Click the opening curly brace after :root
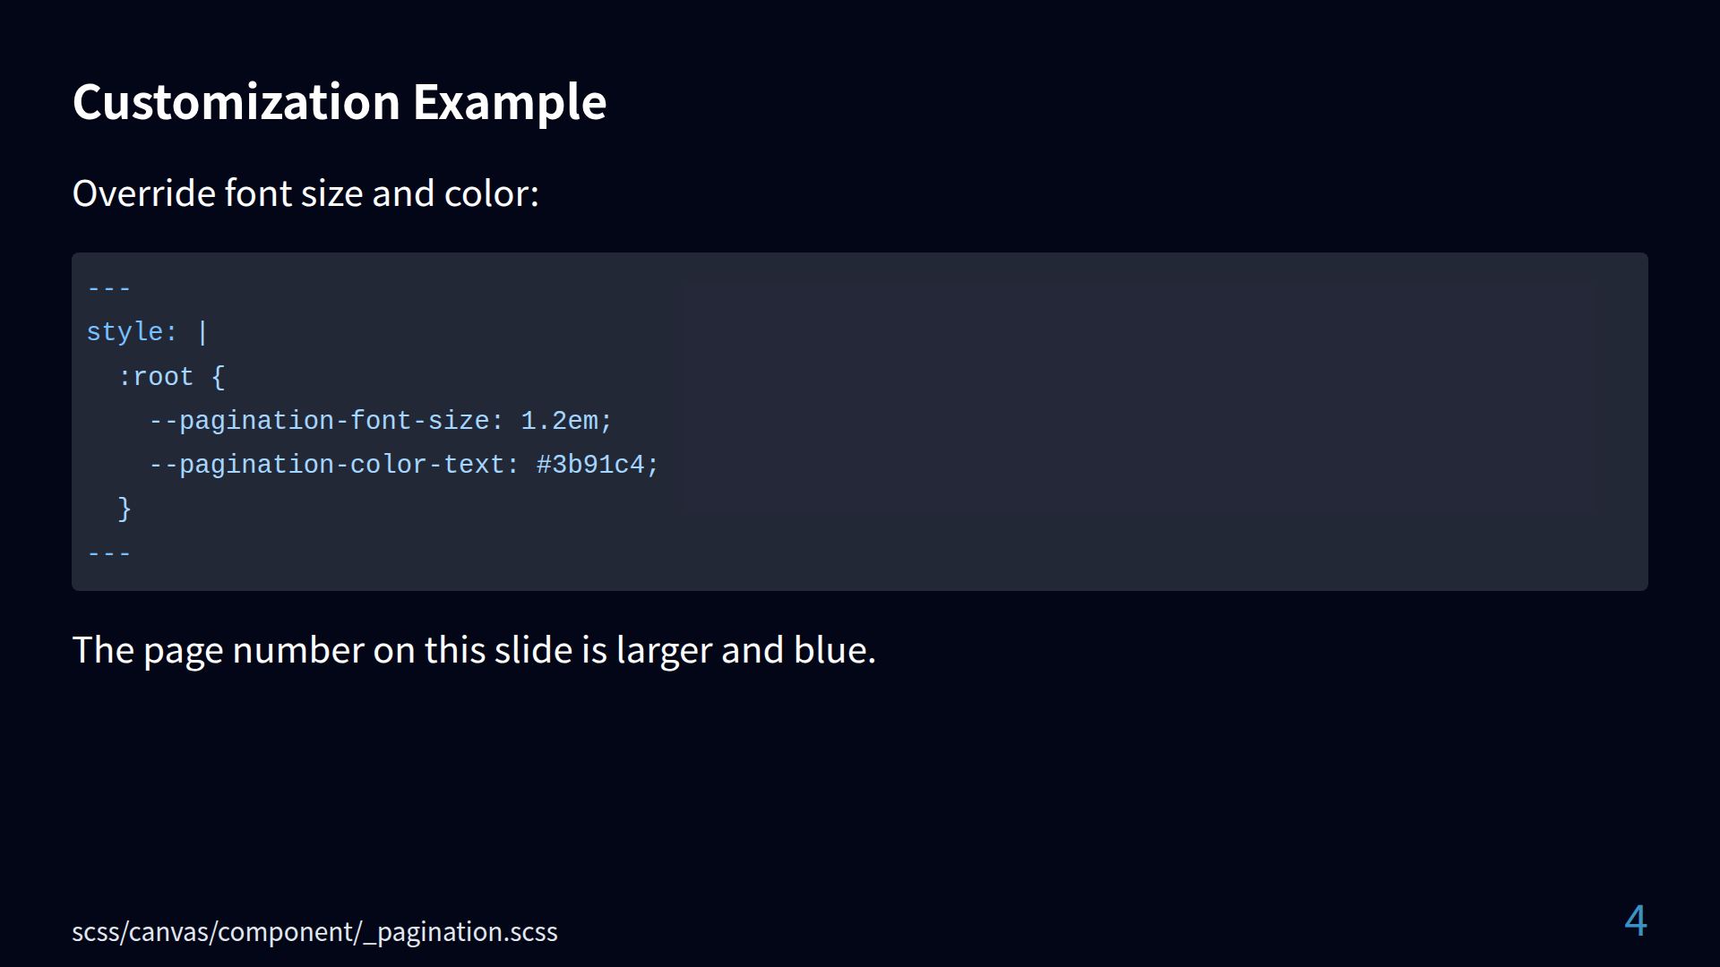The image size is (1720, 967). tap(218, 377)
